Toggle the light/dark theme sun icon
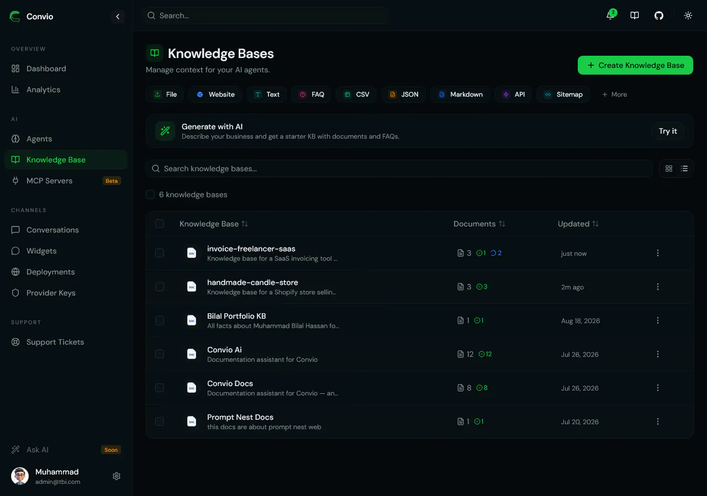The width and height of the screenshot is (707, 496). click(688, 15)
